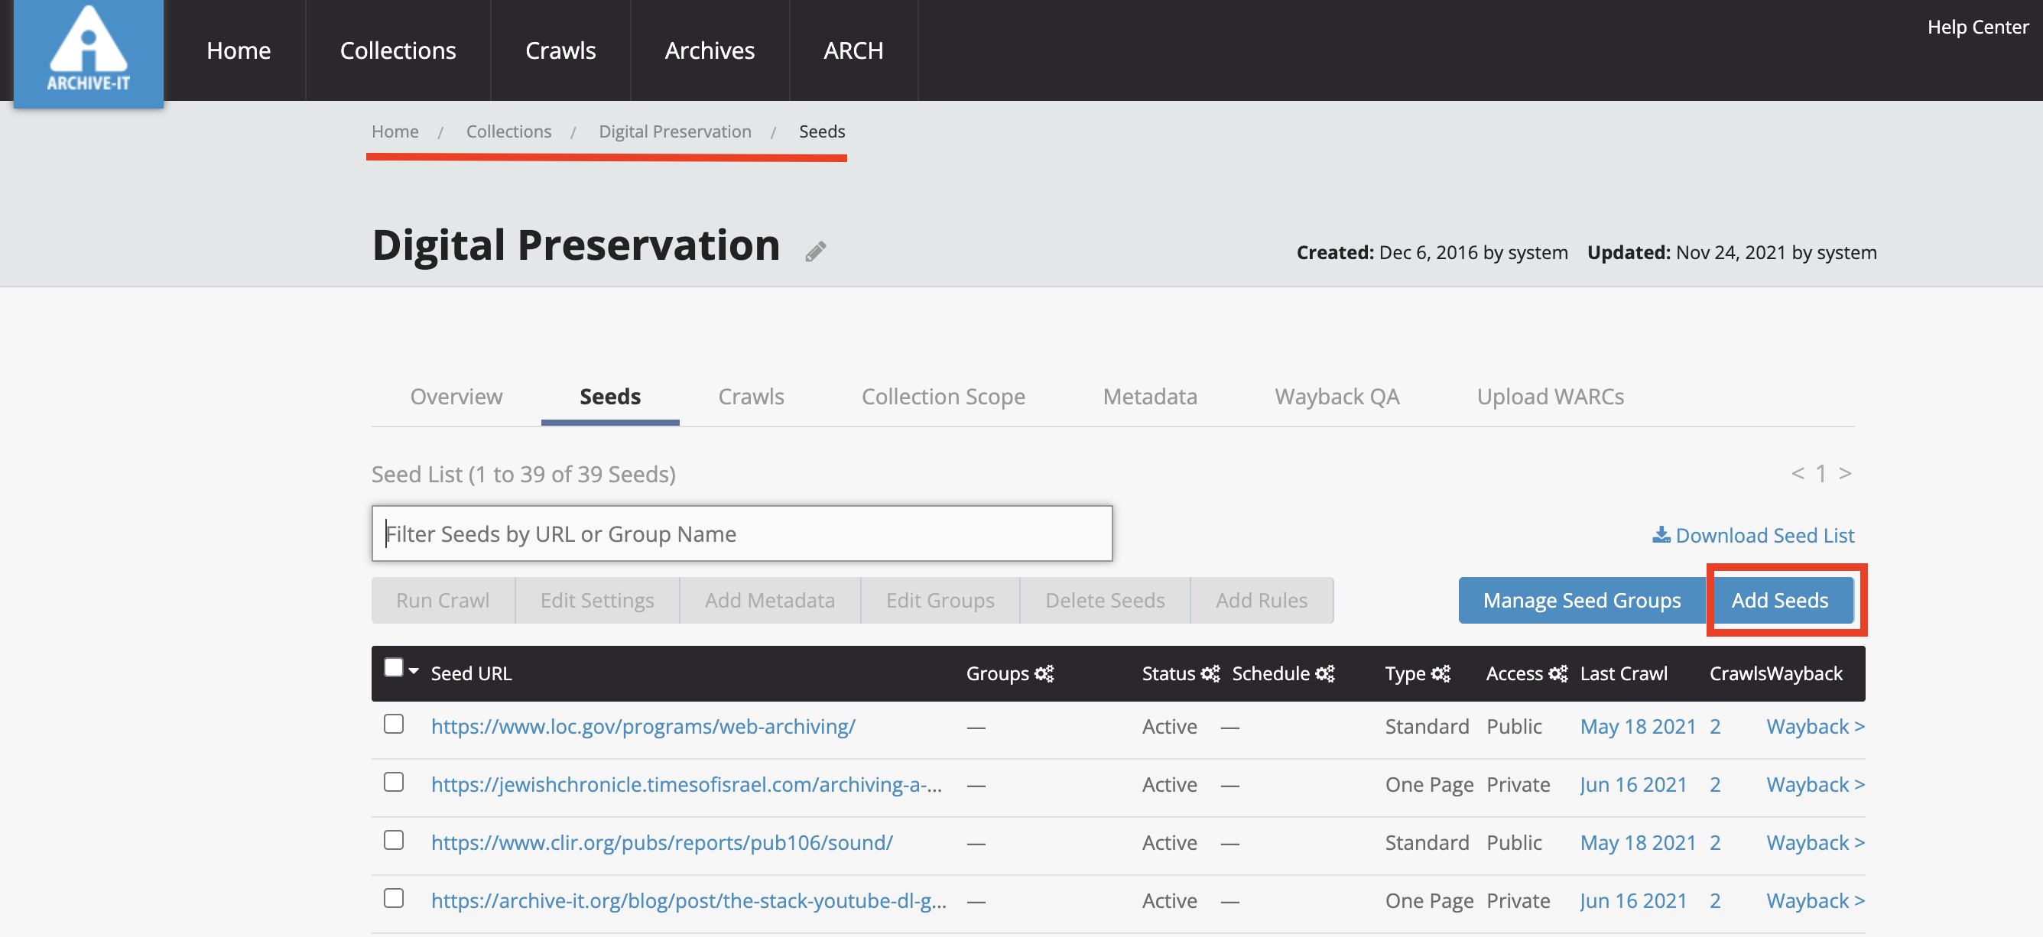The image size is (2043, 937).
Task: Open Groups column gear settings
Action: 1044,673
